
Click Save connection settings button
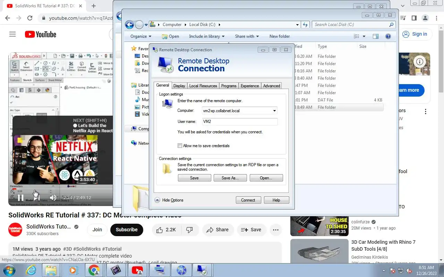194,178
